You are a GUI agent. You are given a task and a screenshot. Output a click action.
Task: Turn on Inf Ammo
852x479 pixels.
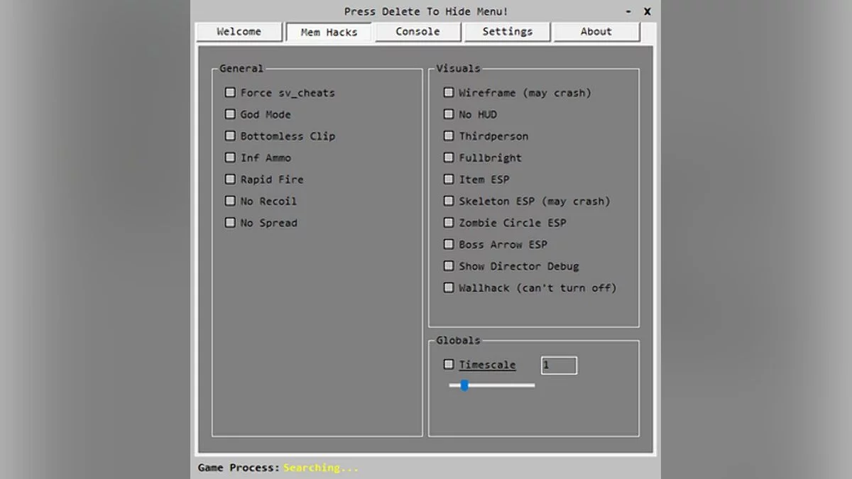click(x=230, y=158)
